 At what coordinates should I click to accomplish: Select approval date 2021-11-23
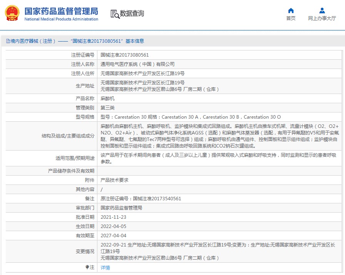(113, 217)
